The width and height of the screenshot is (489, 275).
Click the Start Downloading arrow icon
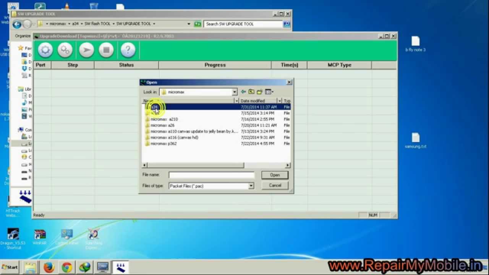coord(86,50)
